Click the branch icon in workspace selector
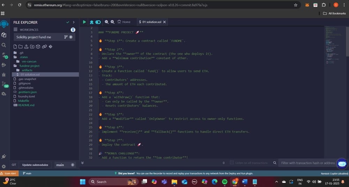This screenshot has width=349, height=187. 66,37
